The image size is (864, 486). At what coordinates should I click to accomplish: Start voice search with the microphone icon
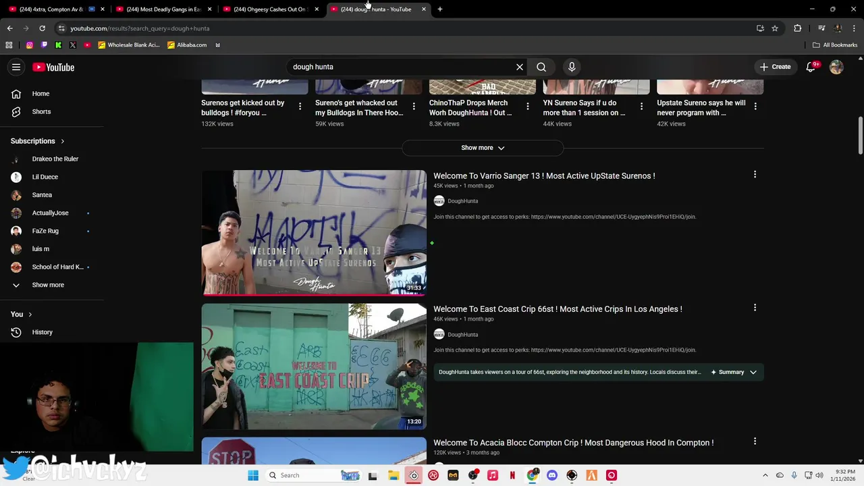[x=572, y=67]
